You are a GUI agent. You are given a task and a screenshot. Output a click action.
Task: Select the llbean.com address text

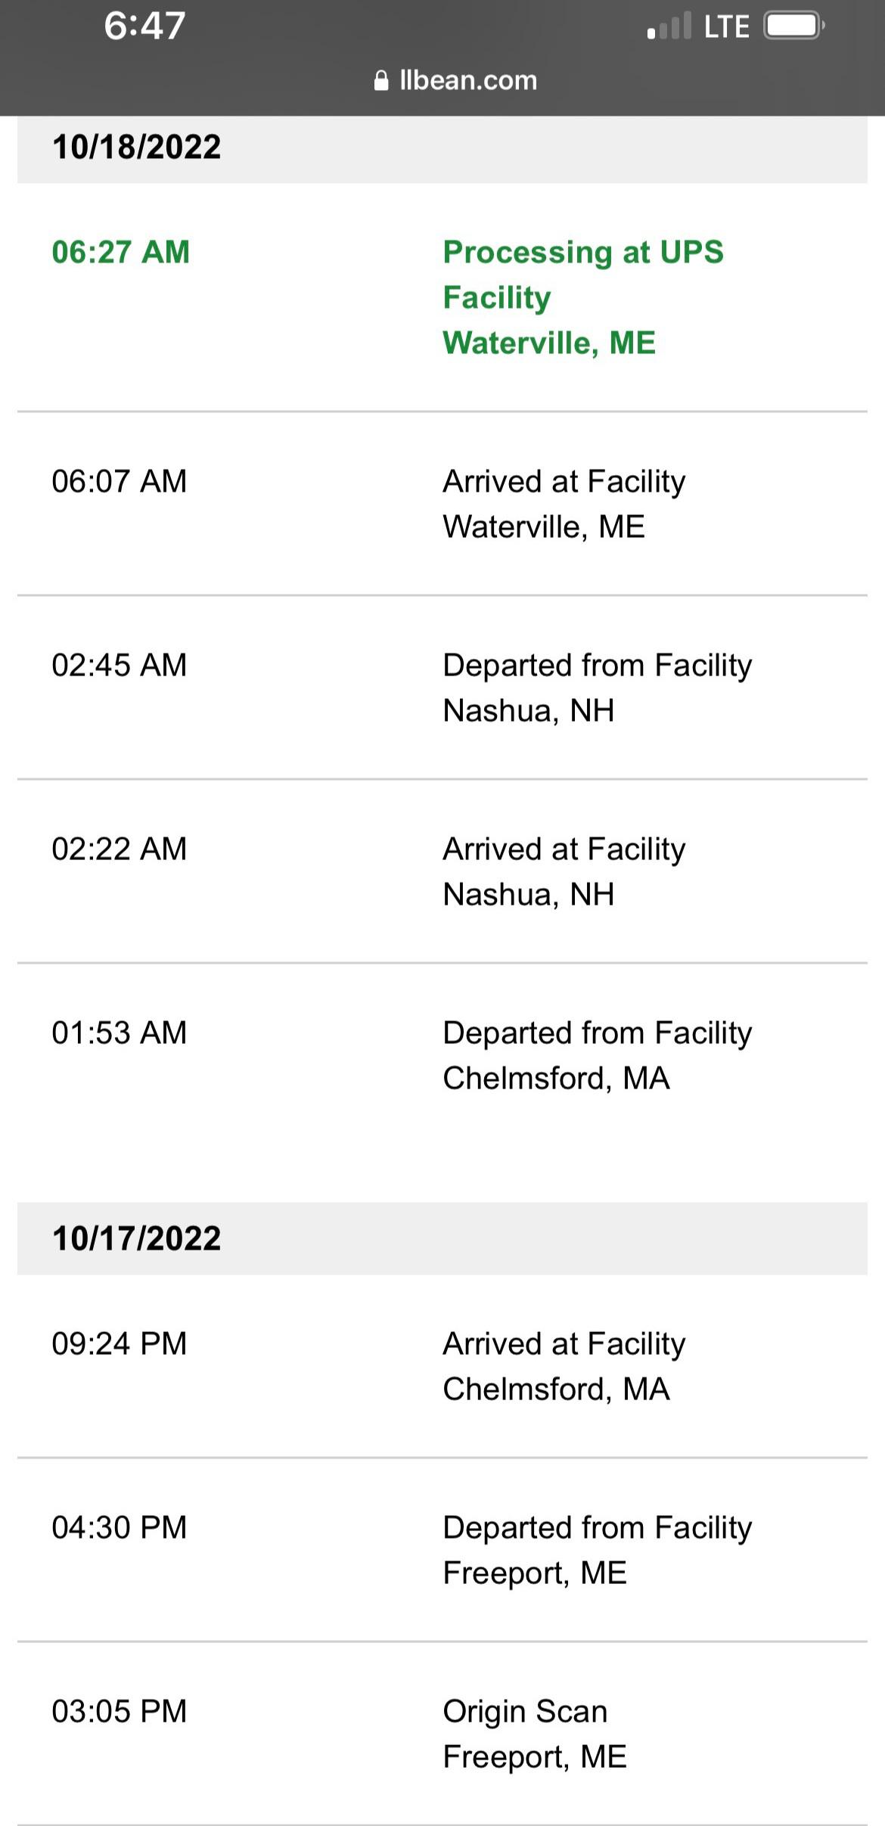468,81
